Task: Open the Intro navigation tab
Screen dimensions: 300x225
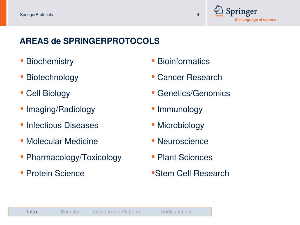Action: pyautogui.click(x=32, y=212)
